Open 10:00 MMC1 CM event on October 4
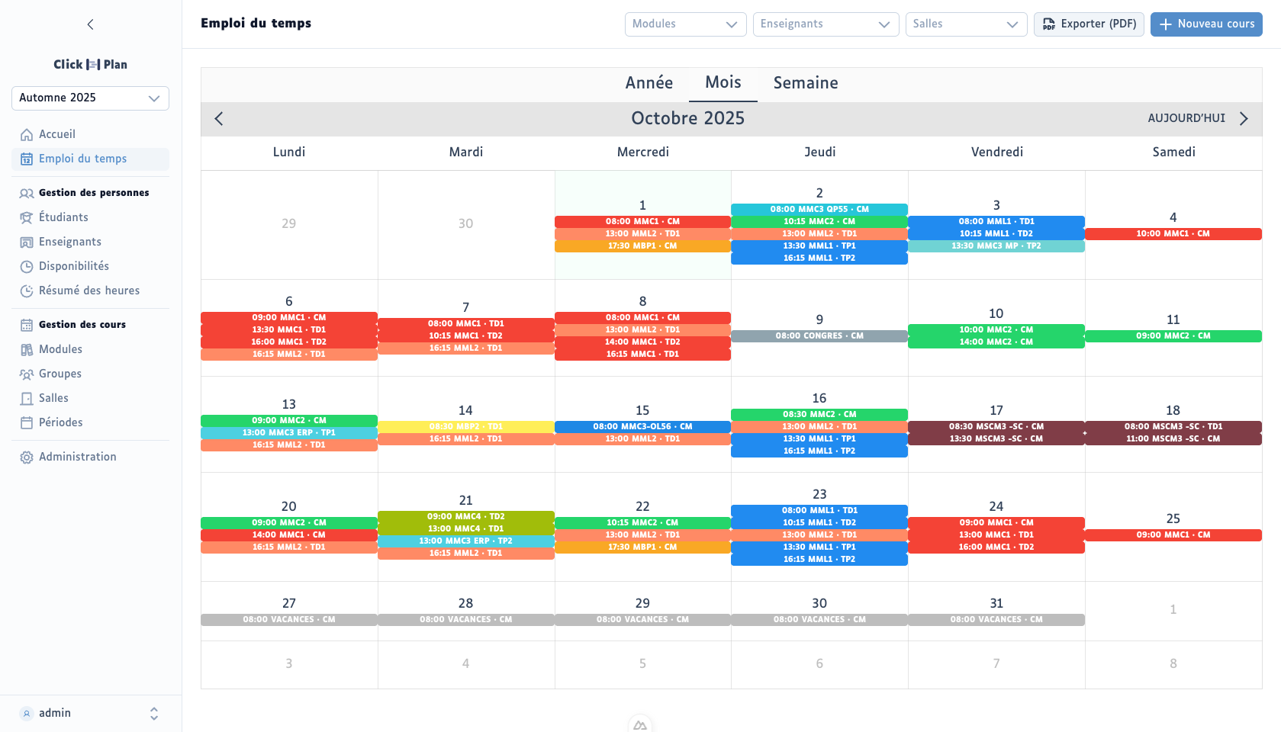The width and height of the screenshot is (1281, 732). [x=1173, y=234]
